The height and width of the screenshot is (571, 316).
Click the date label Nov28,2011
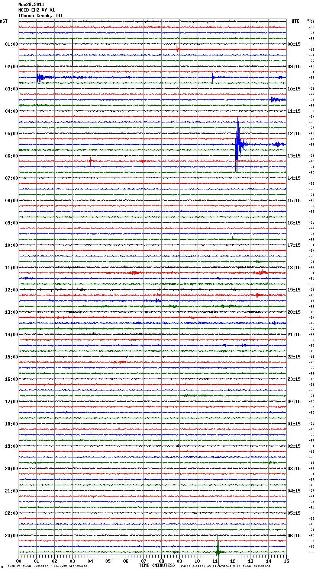[x=31, y=4]
